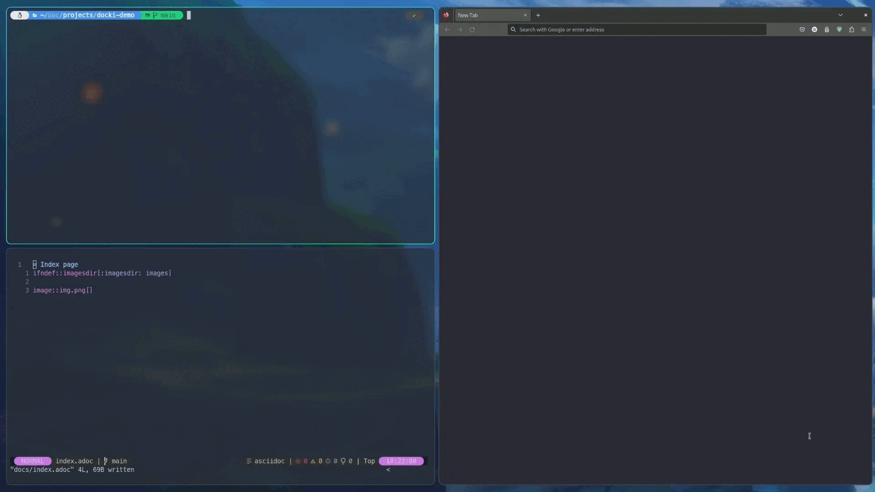Image resolution: width=875 pixels, height=492 pixels.
Task: Click the small < expander under the clock
Action: [388, 470]
